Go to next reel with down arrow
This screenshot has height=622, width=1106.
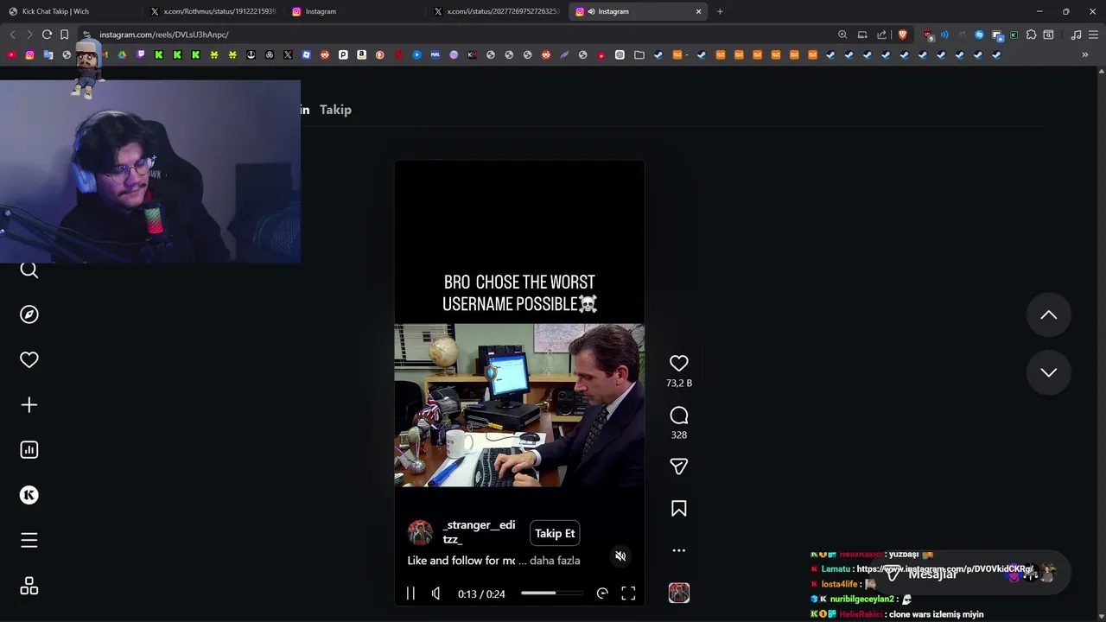click(1049, 372)
